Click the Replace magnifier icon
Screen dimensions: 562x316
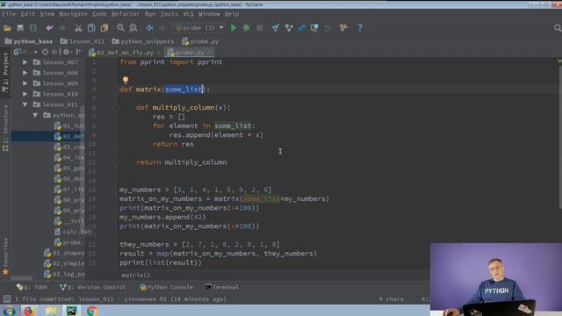coord(133,28)
